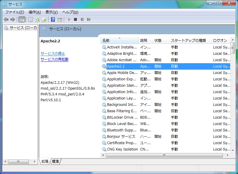Click the vertical scrollbar down arrow
The height and width of the screenshot is (174, 238).
(x=233, y=150)
